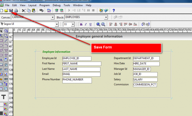Click the Zoom Out magnifier icon

[x=103, y=24]
